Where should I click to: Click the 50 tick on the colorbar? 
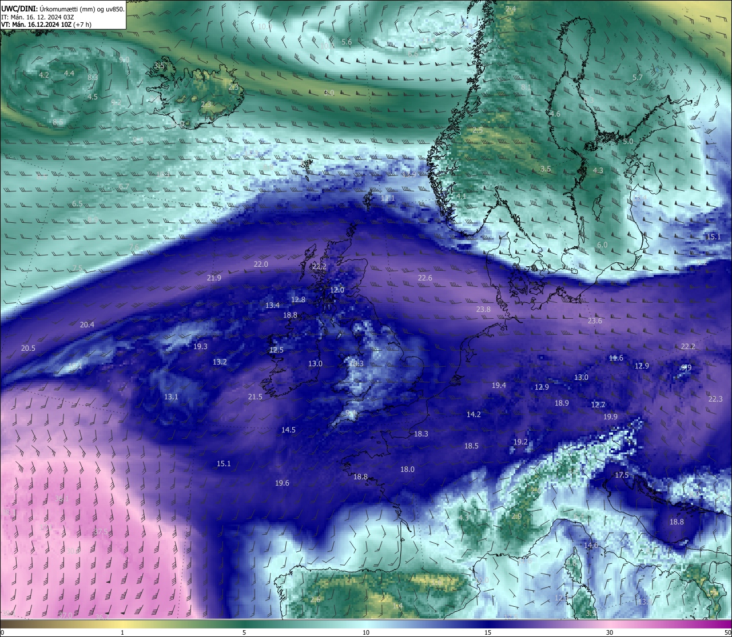727,632
